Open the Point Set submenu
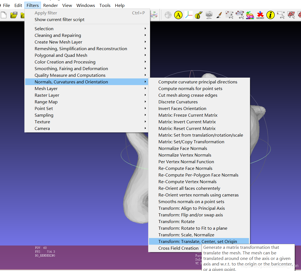This screenshot has width=301, height=271. (87, 109)
